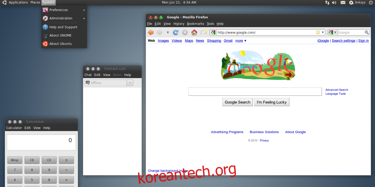Select About Ubuntu menu entry
The height and width of the screenshot is (187, 375).
(x=64, y=44)
